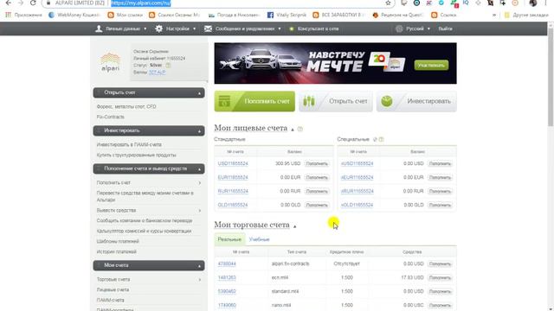Click Пополнить for alpari.fix-contracts account

point(440,263)
